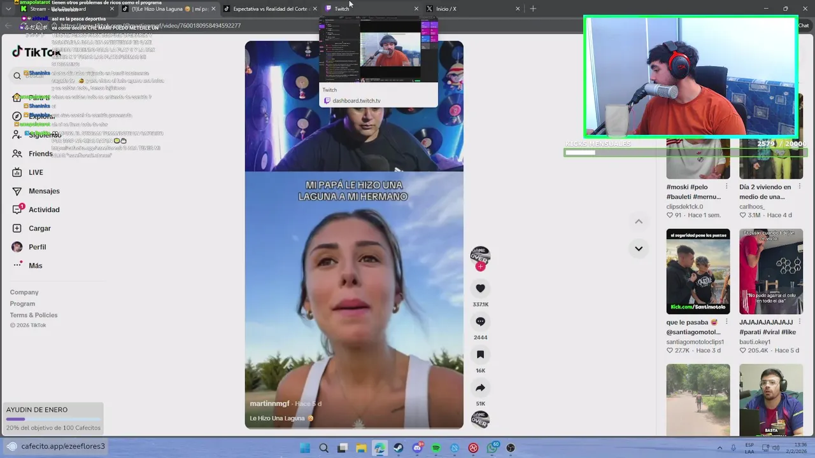Open options menu for Día 2 viviendo video
This screenshot has width=815, height=458.
tap(799, 186)
